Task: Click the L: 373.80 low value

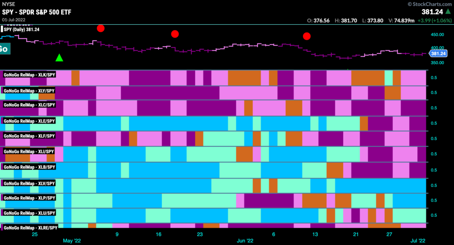Action: (372, 20)
